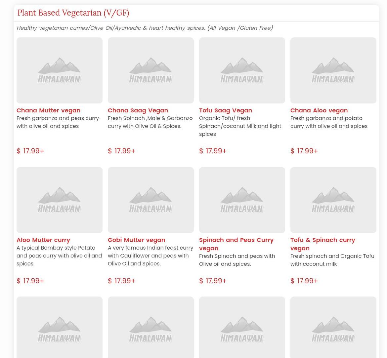Screen dimensions: 387x358
Task: Select the Tofu Saag Vegan name link
Action: [x=226, y=110]
